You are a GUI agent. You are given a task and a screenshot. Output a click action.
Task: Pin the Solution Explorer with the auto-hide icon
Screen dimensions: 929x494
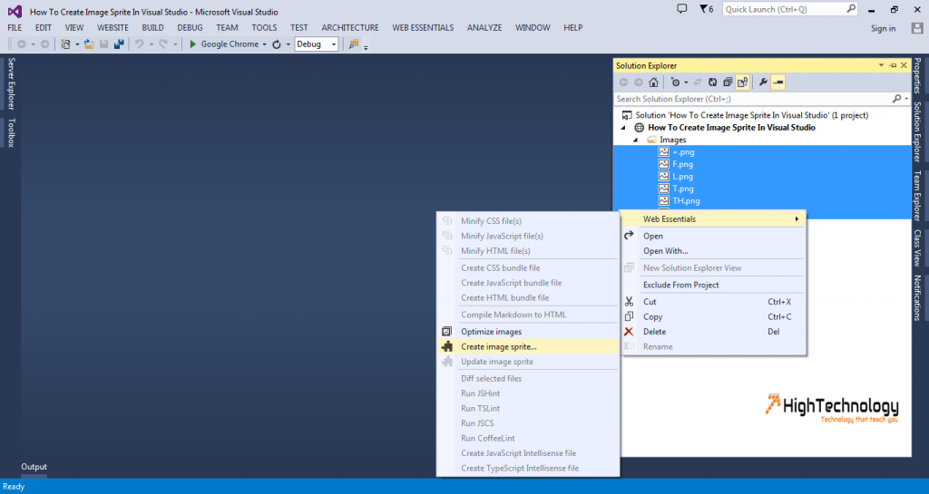(893, 65)
